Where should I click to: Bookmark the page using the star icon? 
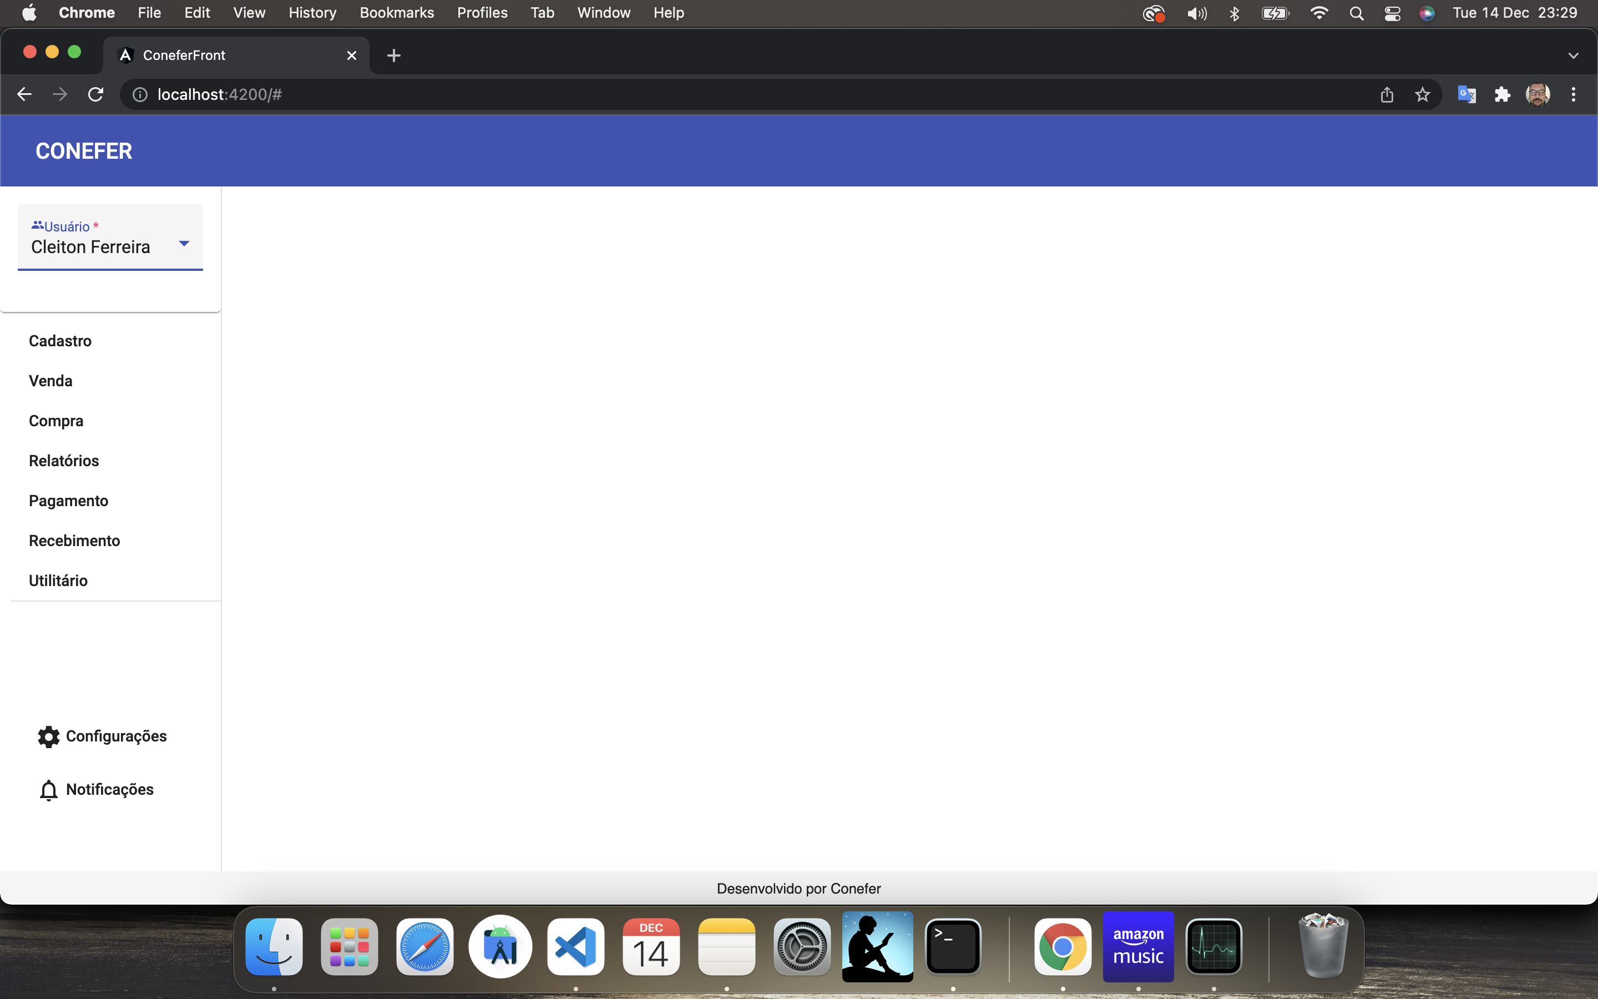click(1422, 94)
